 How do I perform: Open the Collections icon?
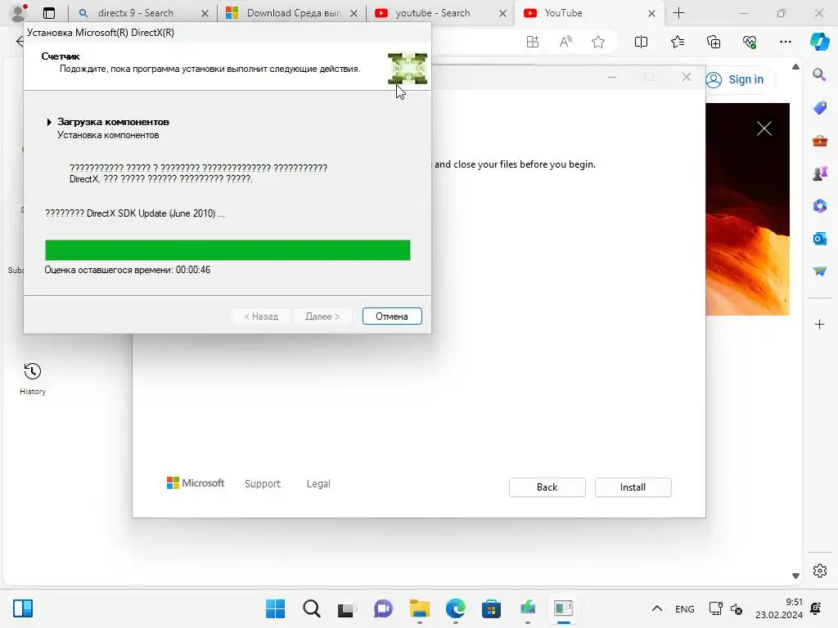pyautogui.click(x=714, y=42)
